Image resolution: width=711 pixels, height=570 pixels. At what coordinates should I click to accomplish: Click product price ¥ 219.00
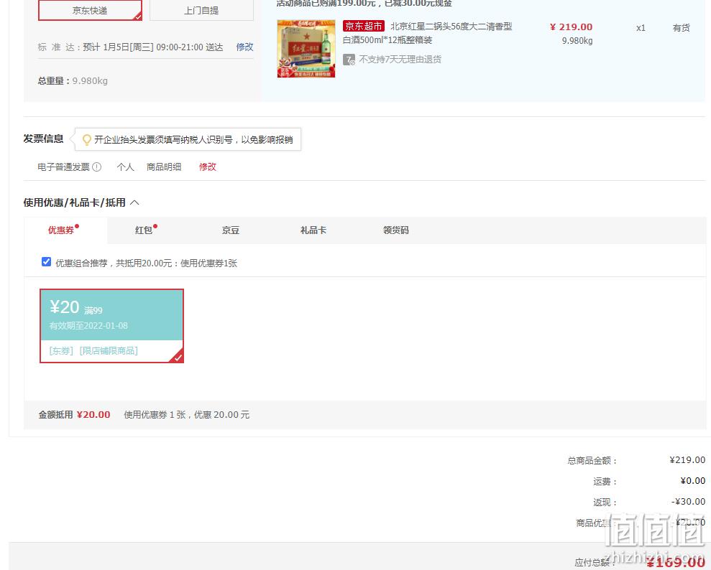pyautogui.click(x=571, y=27)
